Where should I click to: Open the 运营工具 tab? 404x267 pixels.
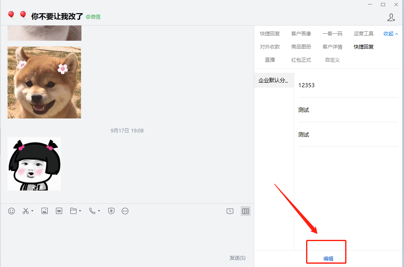(x=364, y=33)
